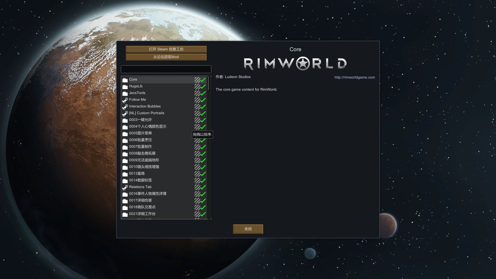Click the folder icon beside 0005图片菜单
Screen dimensions: 496x279
[x=125, y=134]
